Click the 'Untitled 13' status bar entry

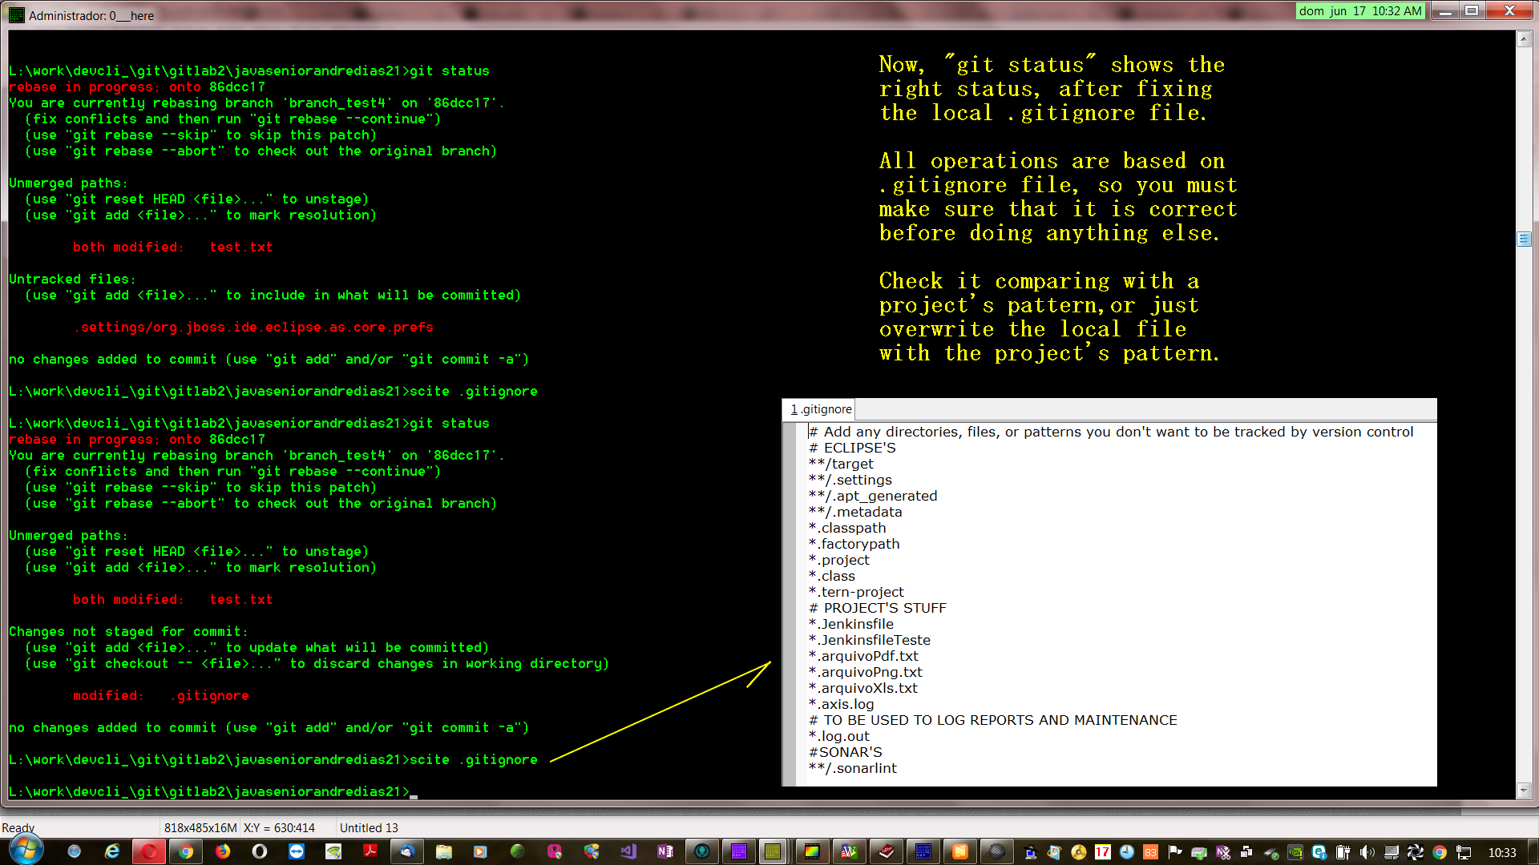369,828
